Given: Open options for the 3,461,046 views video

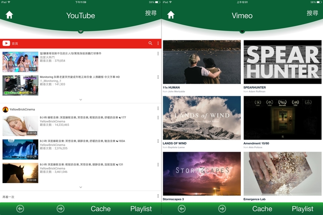Looking at the screenshot, I should coord(158,164).
